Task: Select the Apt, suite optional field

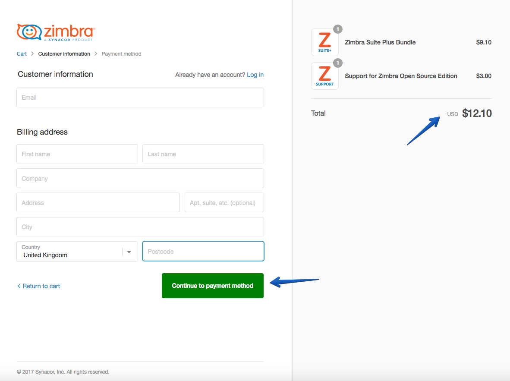Action: [224, 203]
